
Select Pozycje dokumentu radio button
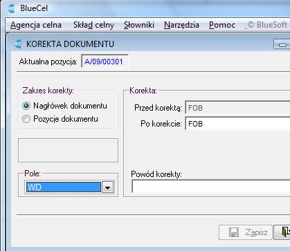[x=26, y=119]
